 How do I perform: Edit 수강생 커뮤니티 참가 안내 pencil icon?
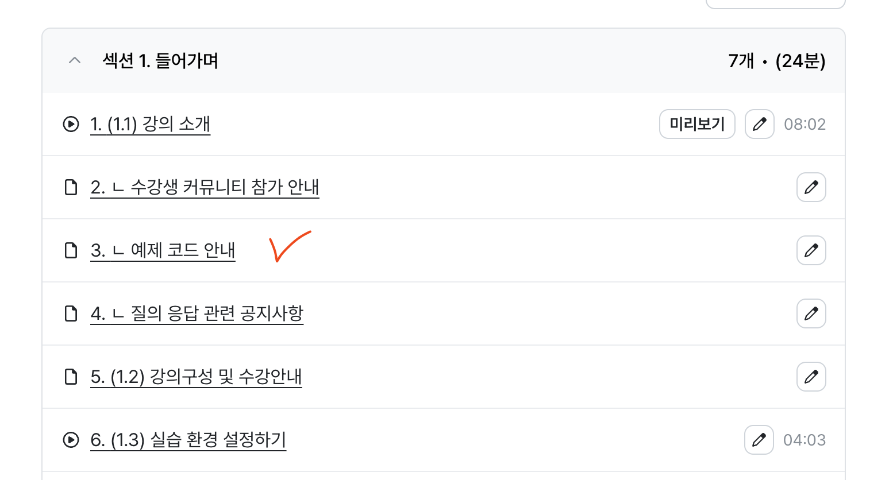tap(811, 187)
